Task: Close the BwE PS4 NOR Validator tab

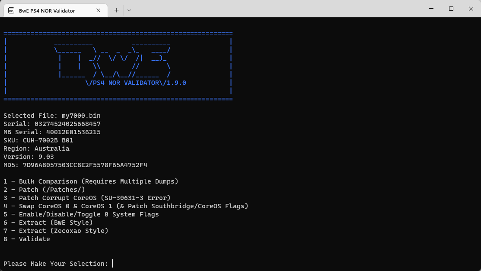Action: pos(98,10)
